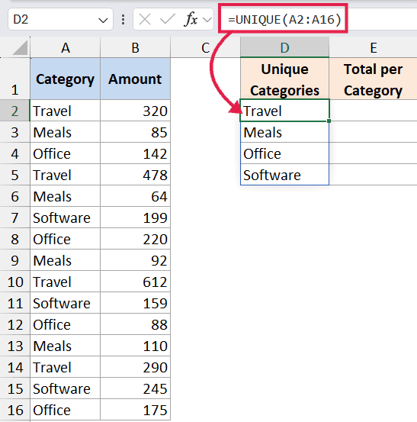This screenshot has width=417, height=422.
Task: Select cell A4 containing Office
Action: [66, 153]
